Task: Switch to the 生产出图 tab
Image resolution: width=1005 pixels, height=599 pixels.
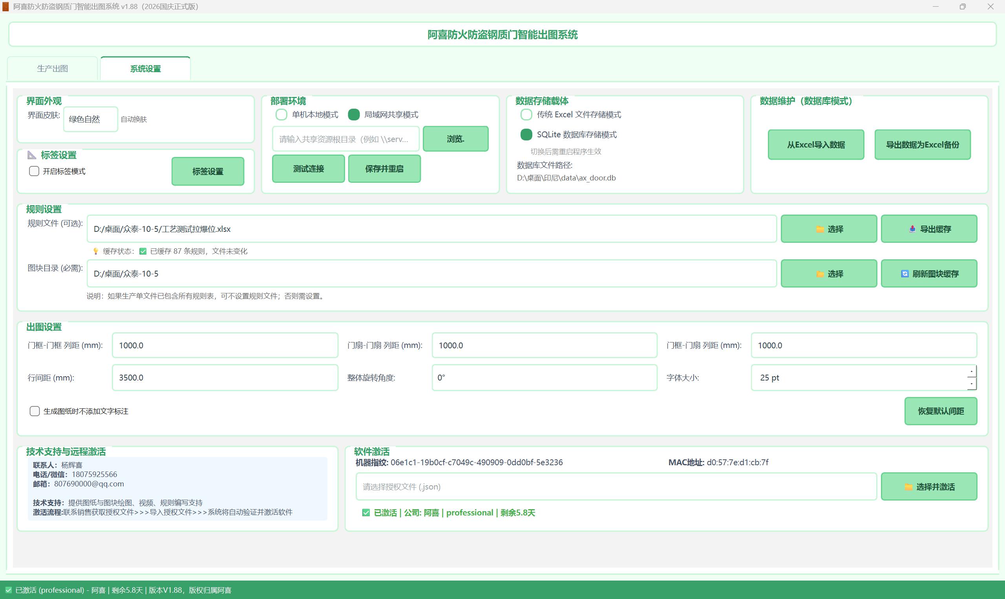Action: click(52, 69)
